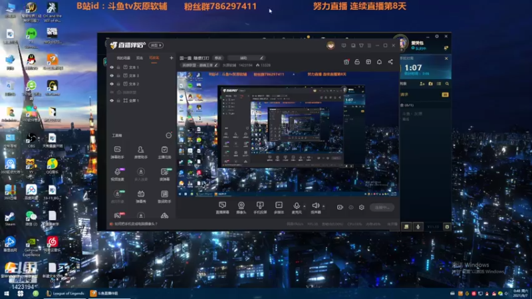Click the share icon above the preview
This screenshot has height=299, width=532.
click(390, 62)
